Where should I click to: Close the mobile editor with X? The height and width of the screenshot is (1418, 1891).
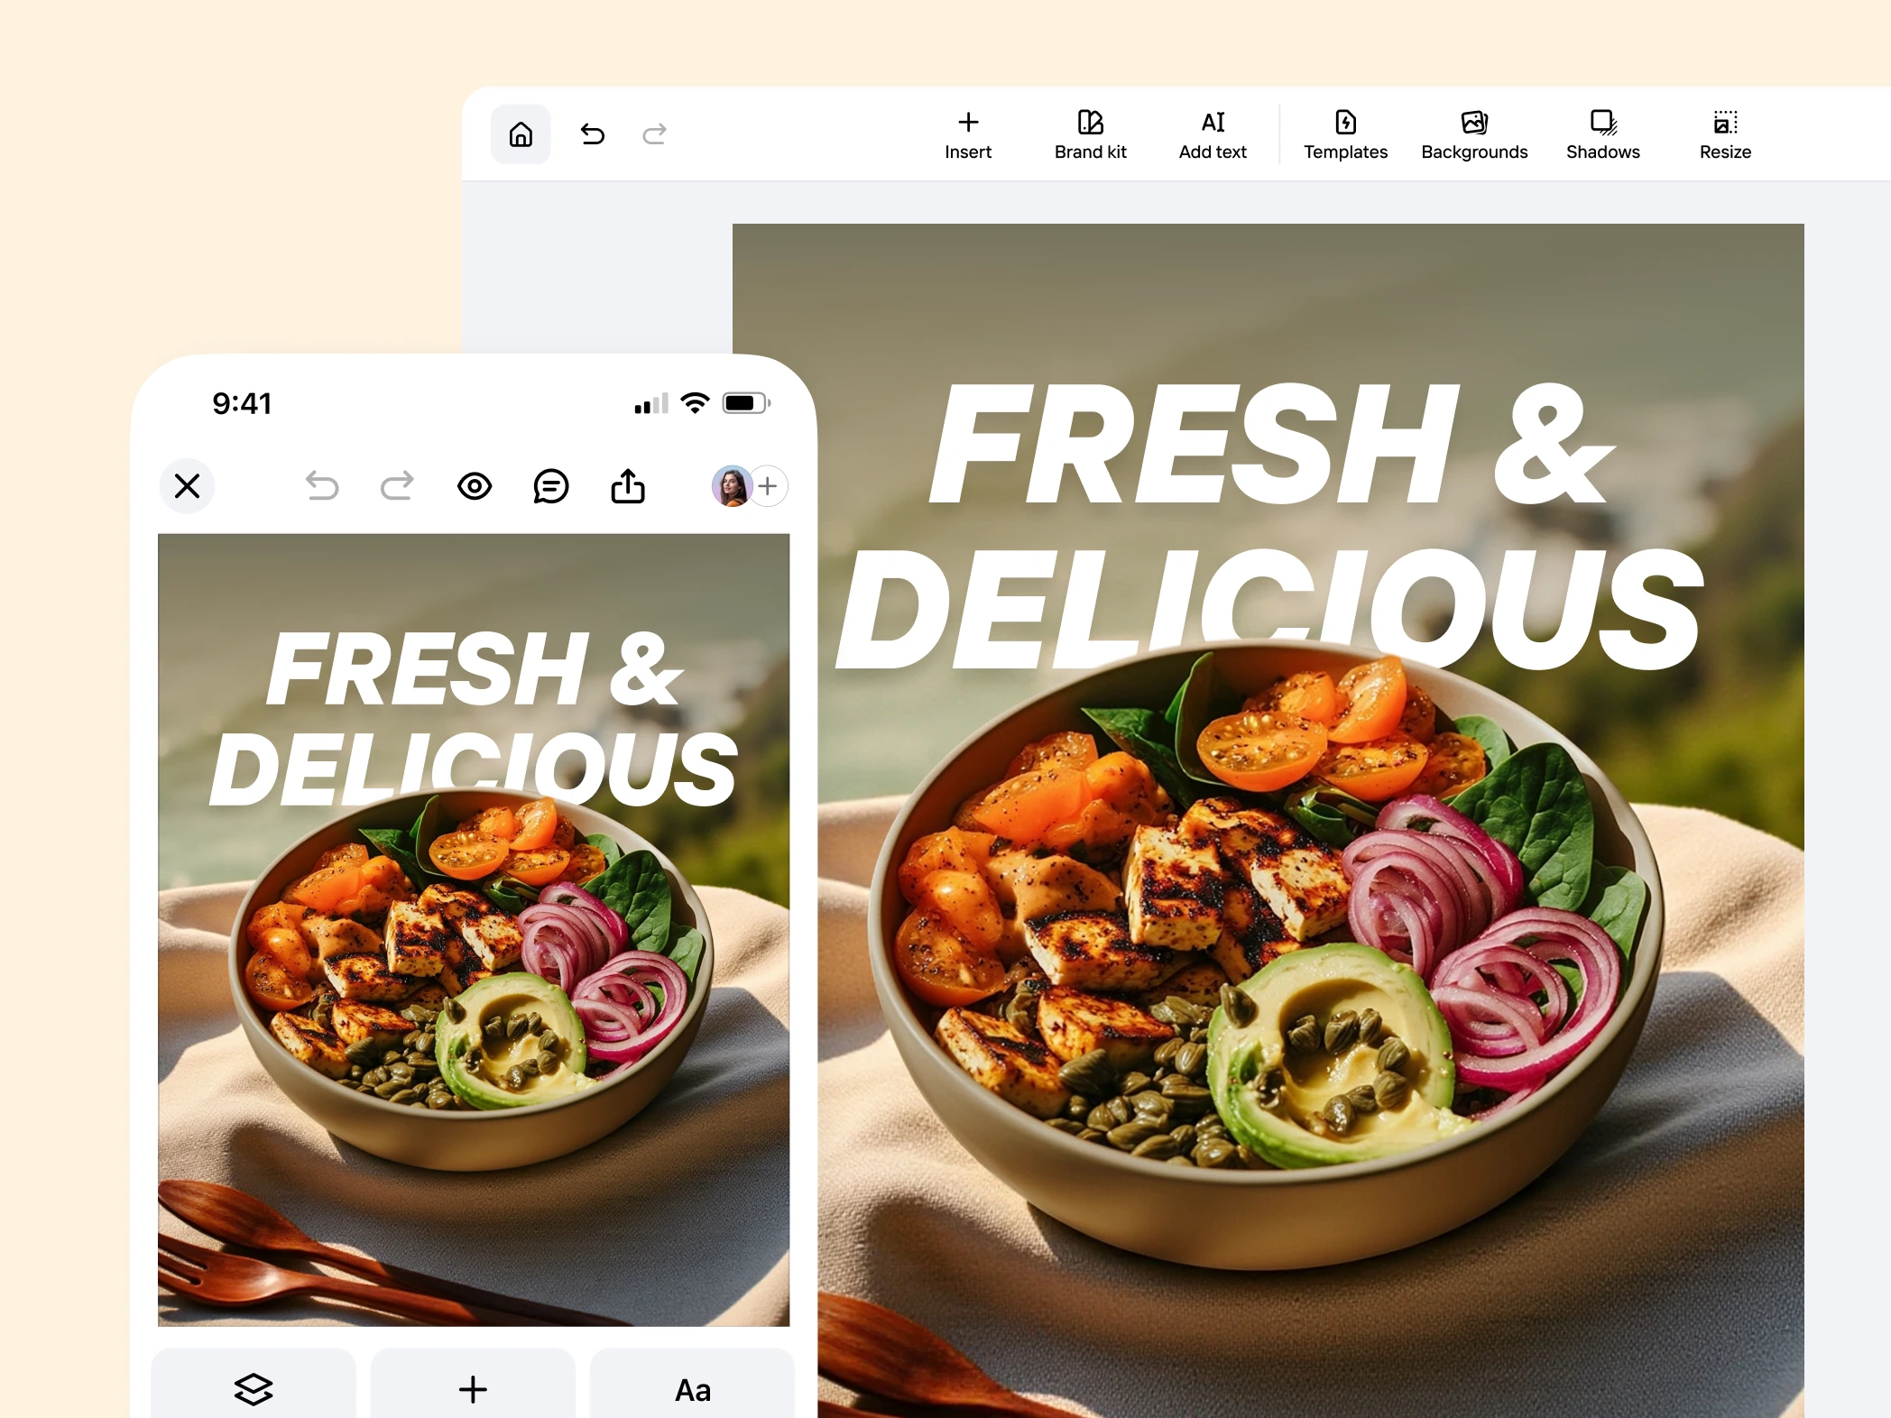point(187,486)
